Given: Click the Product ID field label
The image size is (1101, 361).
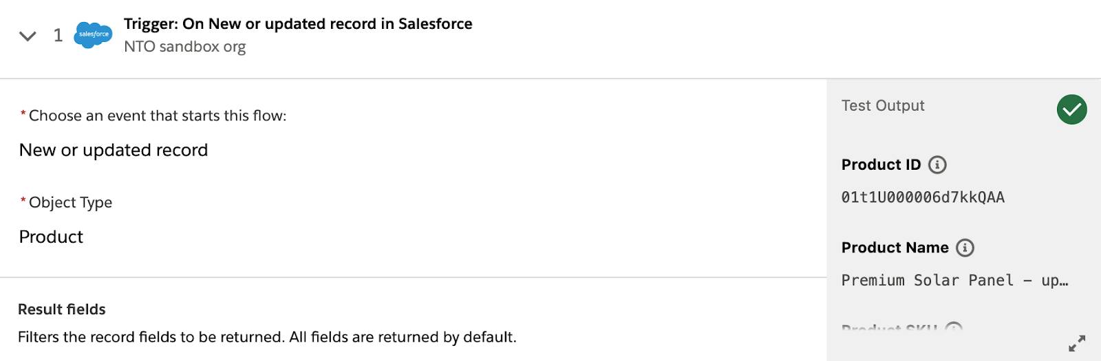Looking at the screenshot, I should [x=881, y=165].
